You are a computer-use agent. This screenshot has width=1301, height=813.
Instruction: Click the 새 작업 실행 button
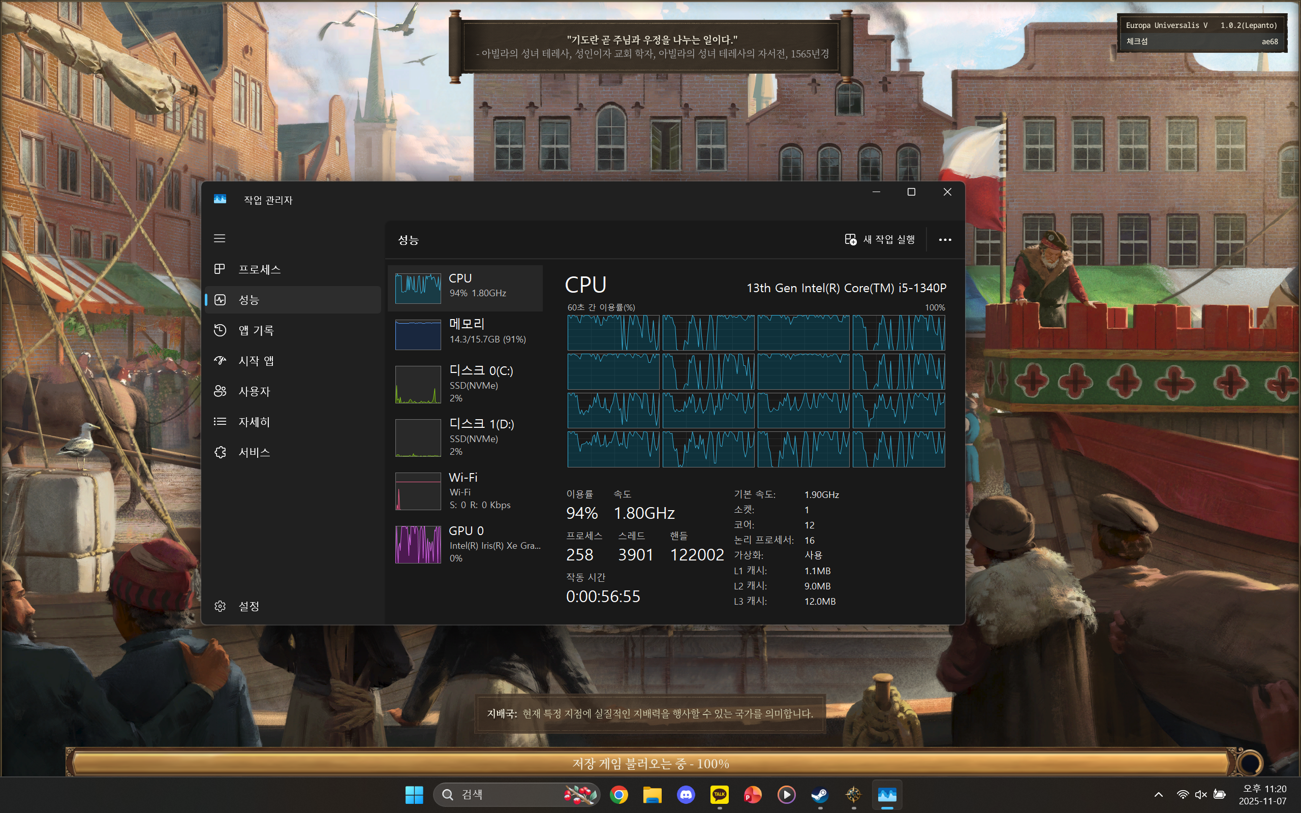(x=880, y=240)
